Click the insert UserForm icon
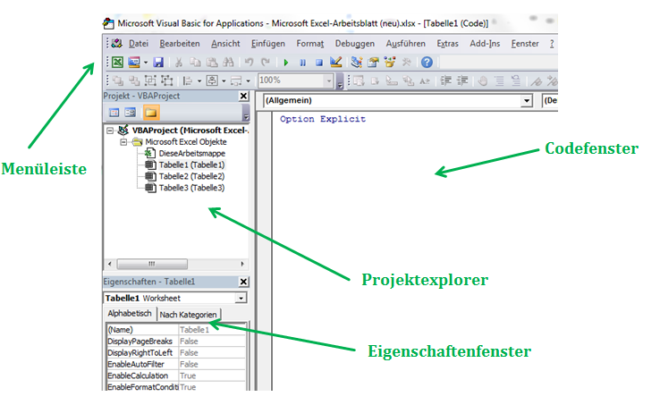 pos(134,63)
